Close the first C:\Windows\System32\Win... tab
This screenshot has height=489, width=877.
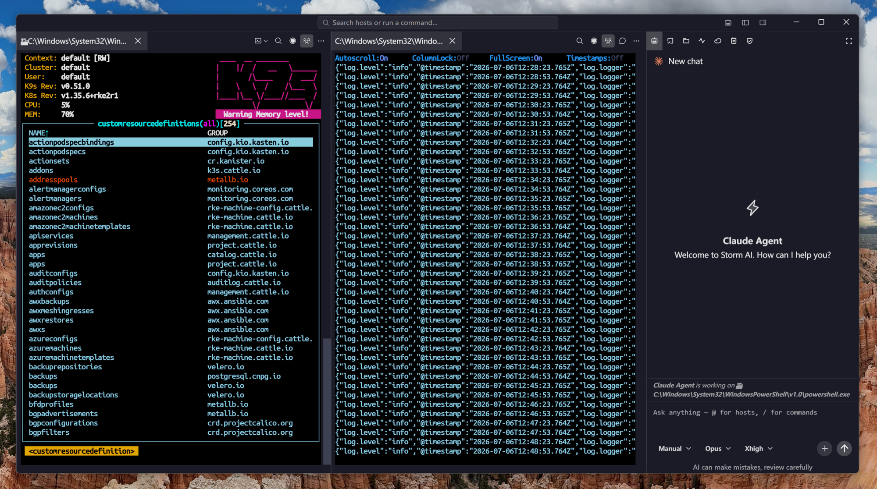(x=138, y=41)
